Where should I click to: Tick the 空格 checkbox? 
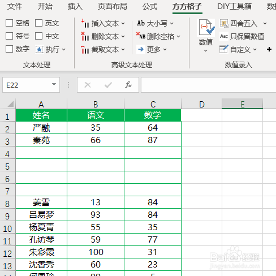[9, 23]
